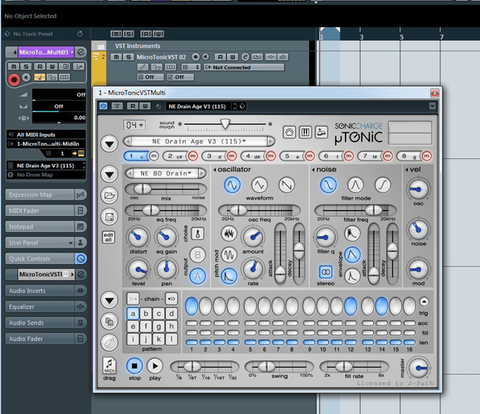Viewport: 480px width, 414px height.
Task: Toggle plugin bypass power button
Action: point(104,106)
